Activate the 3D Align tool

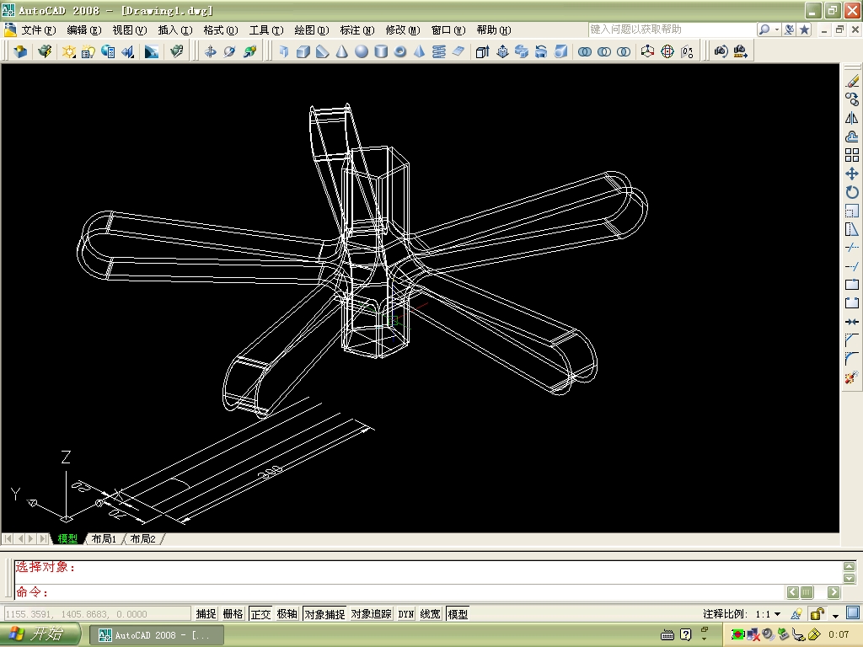(687, 51)
